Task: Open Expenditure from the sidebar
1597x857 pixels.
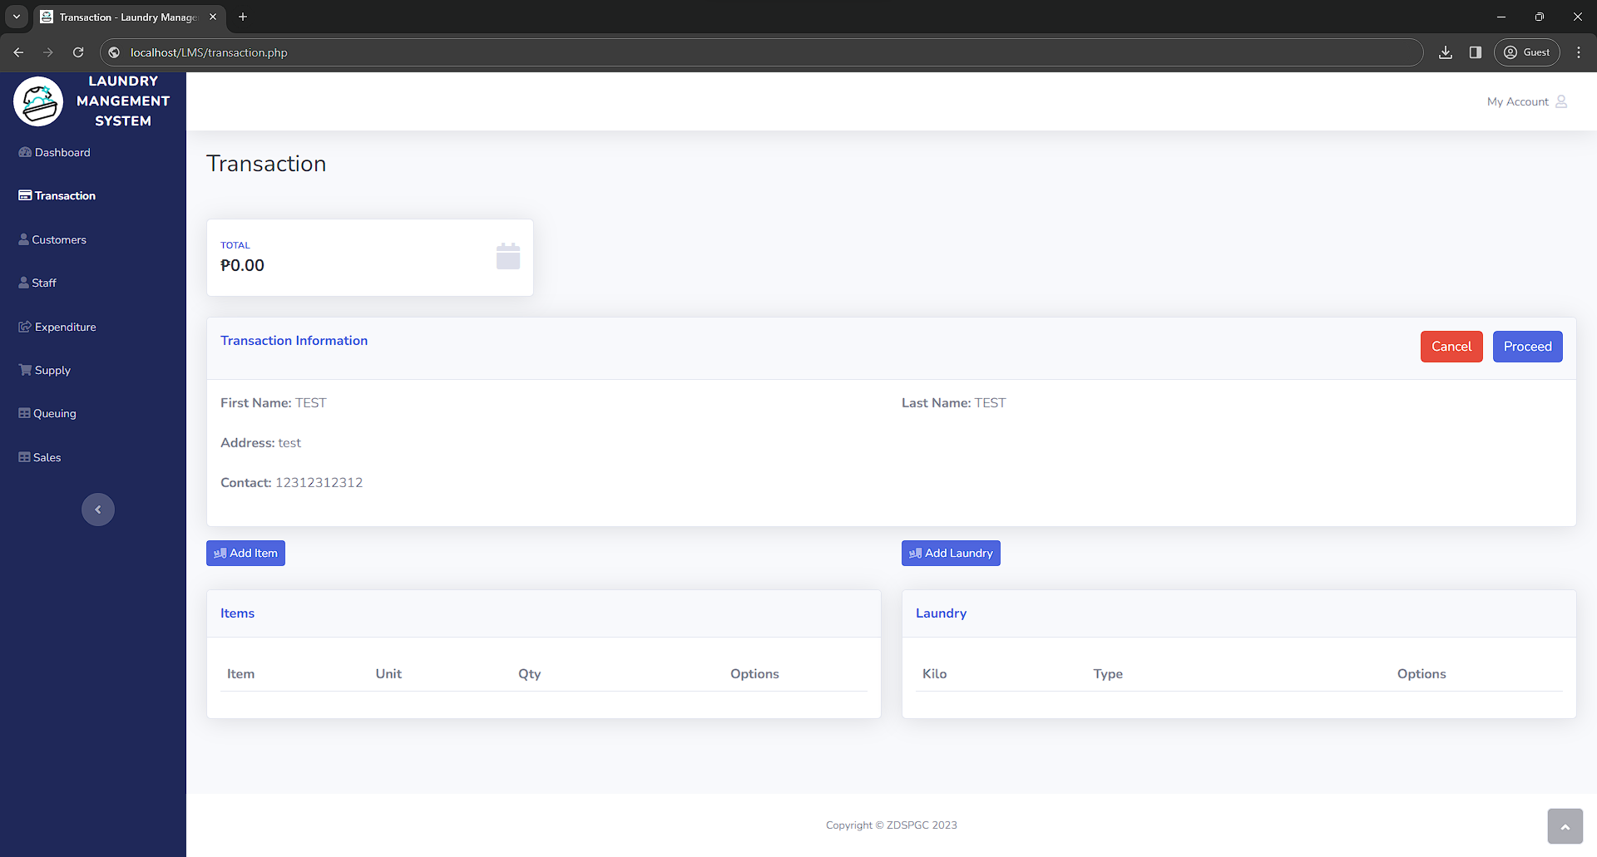Action: point(57,327)
